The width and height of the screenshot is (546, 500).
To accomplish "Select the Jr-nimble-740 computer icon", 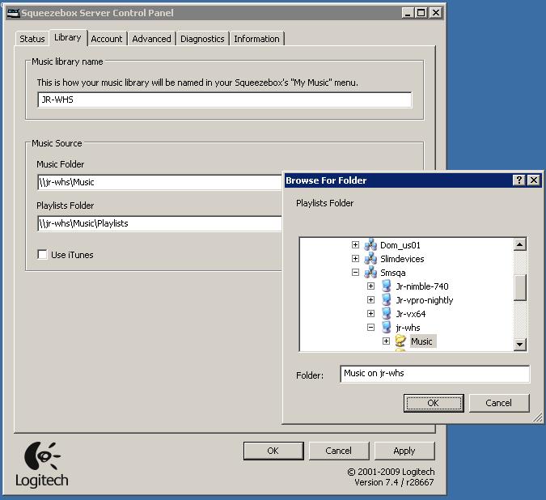I will (386, 286).
